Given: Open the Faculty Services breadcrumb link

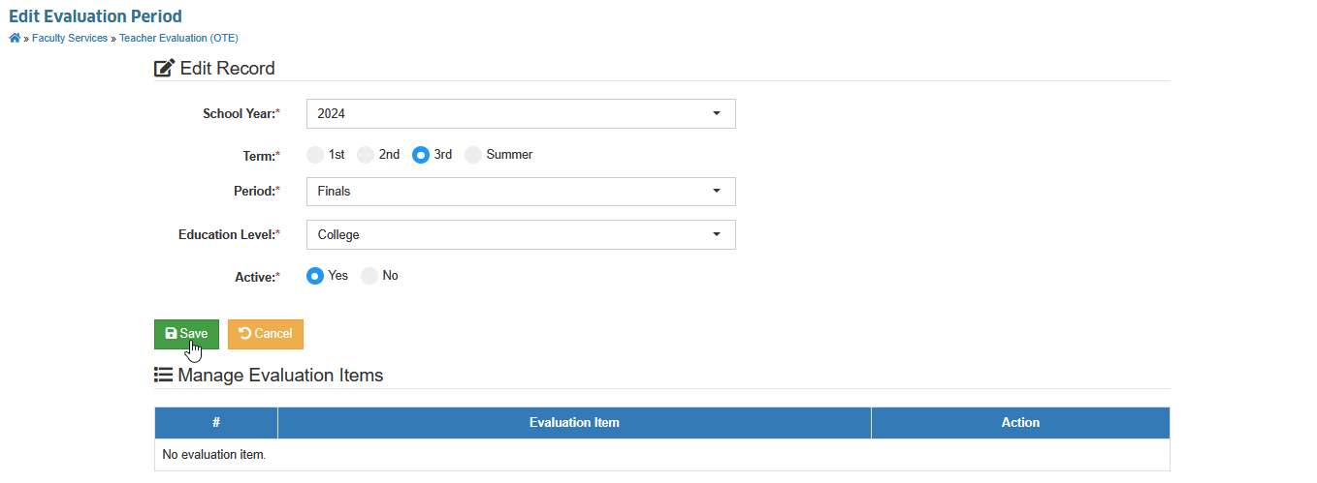Looking at the screenshot, I should pyautogui.click(x=70, y=38).
